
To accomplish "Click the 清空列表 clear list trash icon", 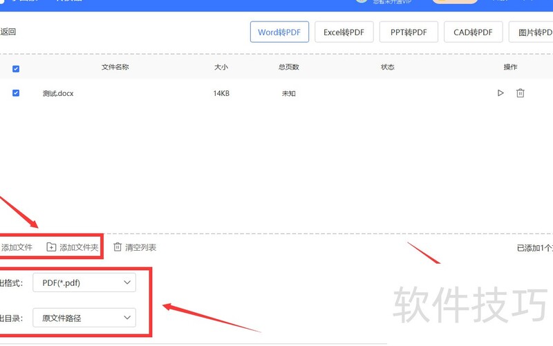I will 118,247.
